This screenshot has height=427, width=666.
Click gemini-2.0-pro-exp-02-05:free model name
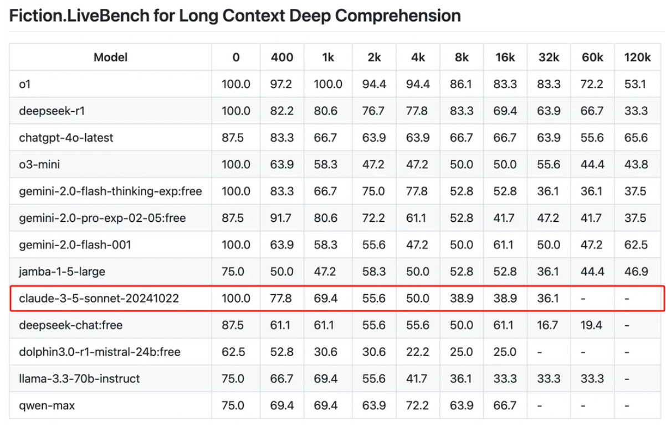pos(102,218)
